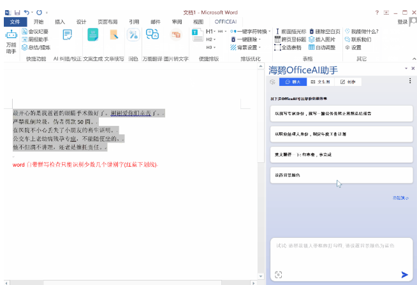Image resolution: width=417 pixels, height=285 pixels.
Task: Switch to the 创作 panel tab
Action: pos(348,82)
